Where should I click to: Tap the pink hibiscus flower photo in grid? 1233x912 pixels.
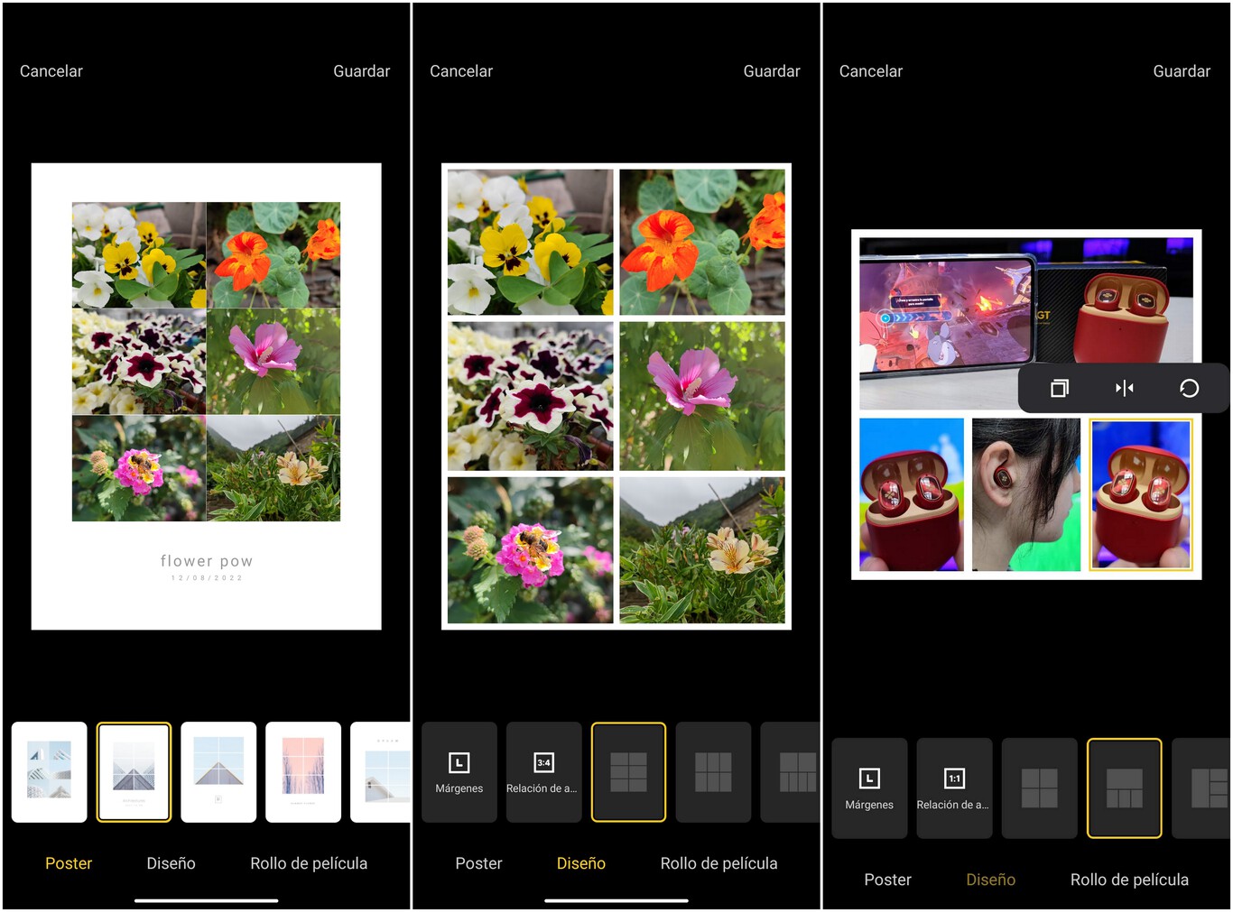[702, 397]
